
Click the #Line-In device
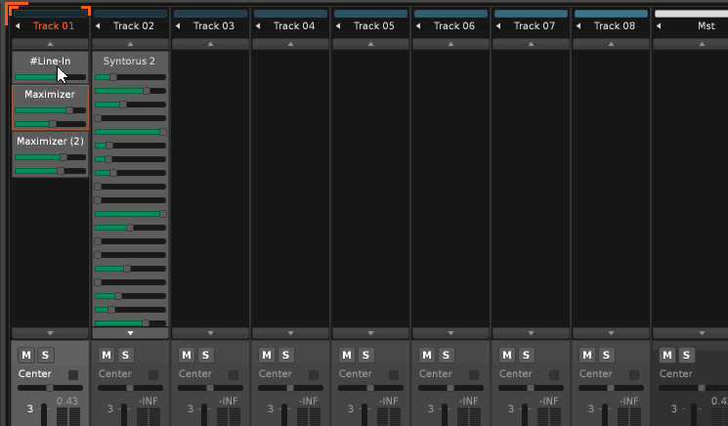(50, 61)
